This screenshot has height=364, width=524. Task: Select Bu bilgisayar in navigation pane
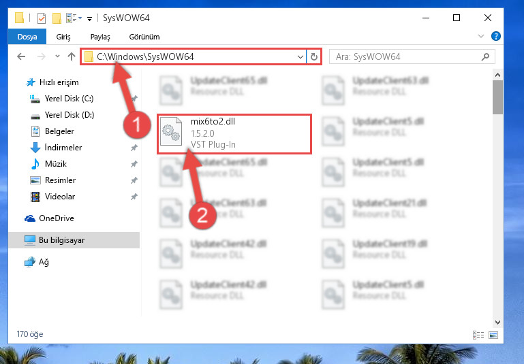point(61,240)
